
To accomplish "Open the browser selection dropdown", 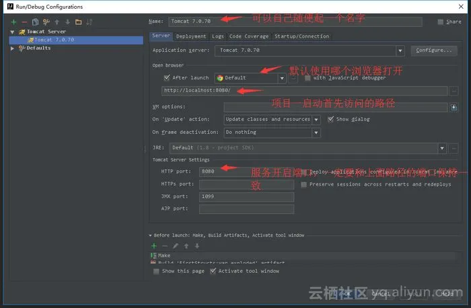I will tap(282, 78).
